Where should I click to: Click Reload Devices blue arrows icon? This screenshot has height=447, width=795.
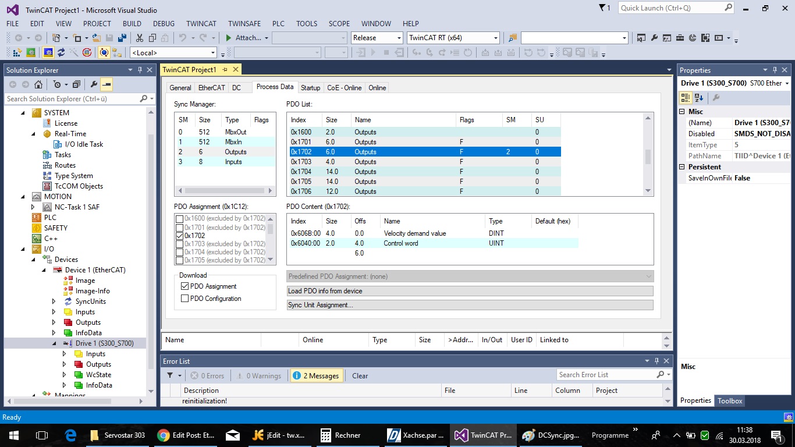(61, 52)
